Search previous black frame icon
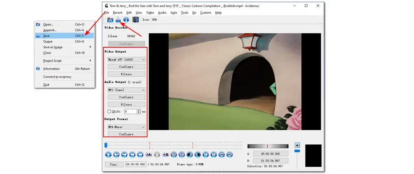The image size is (414, 174). (x=190, y=155)
